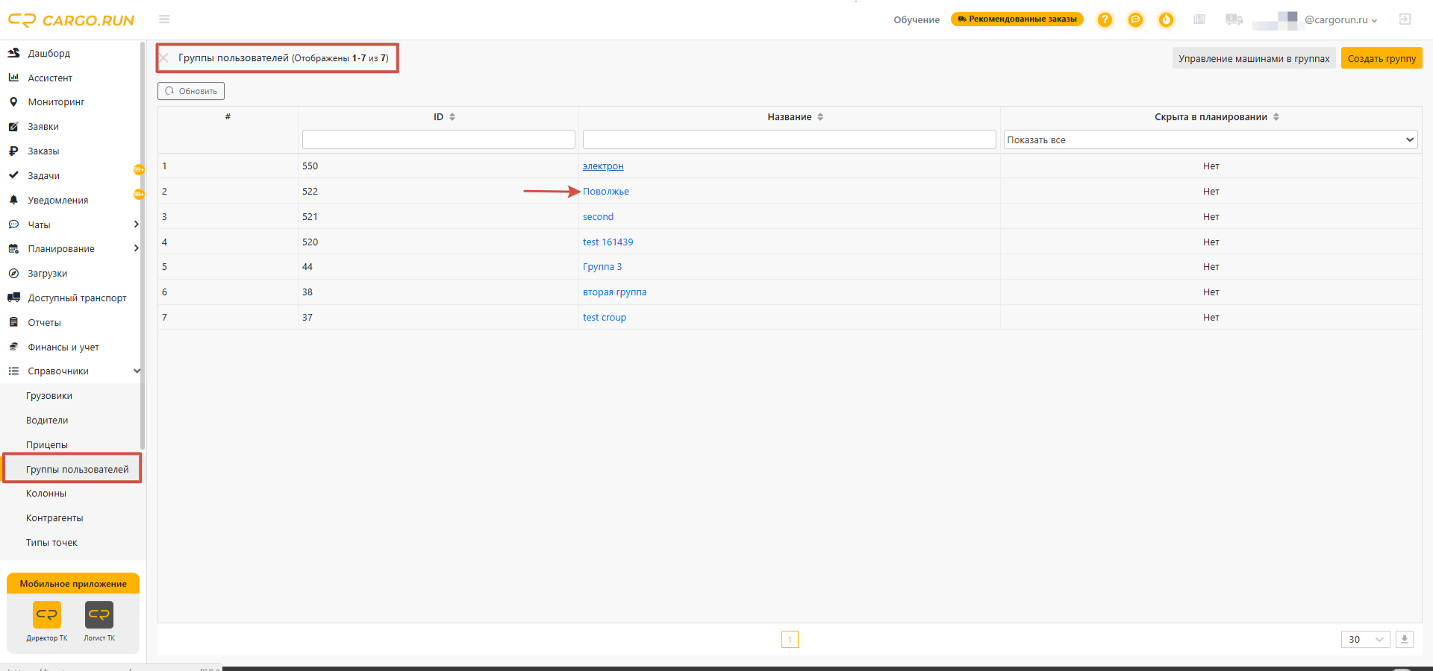This screenshot has height=671, width=1433.
Task: Open the test croup group link
Action: 605,318
